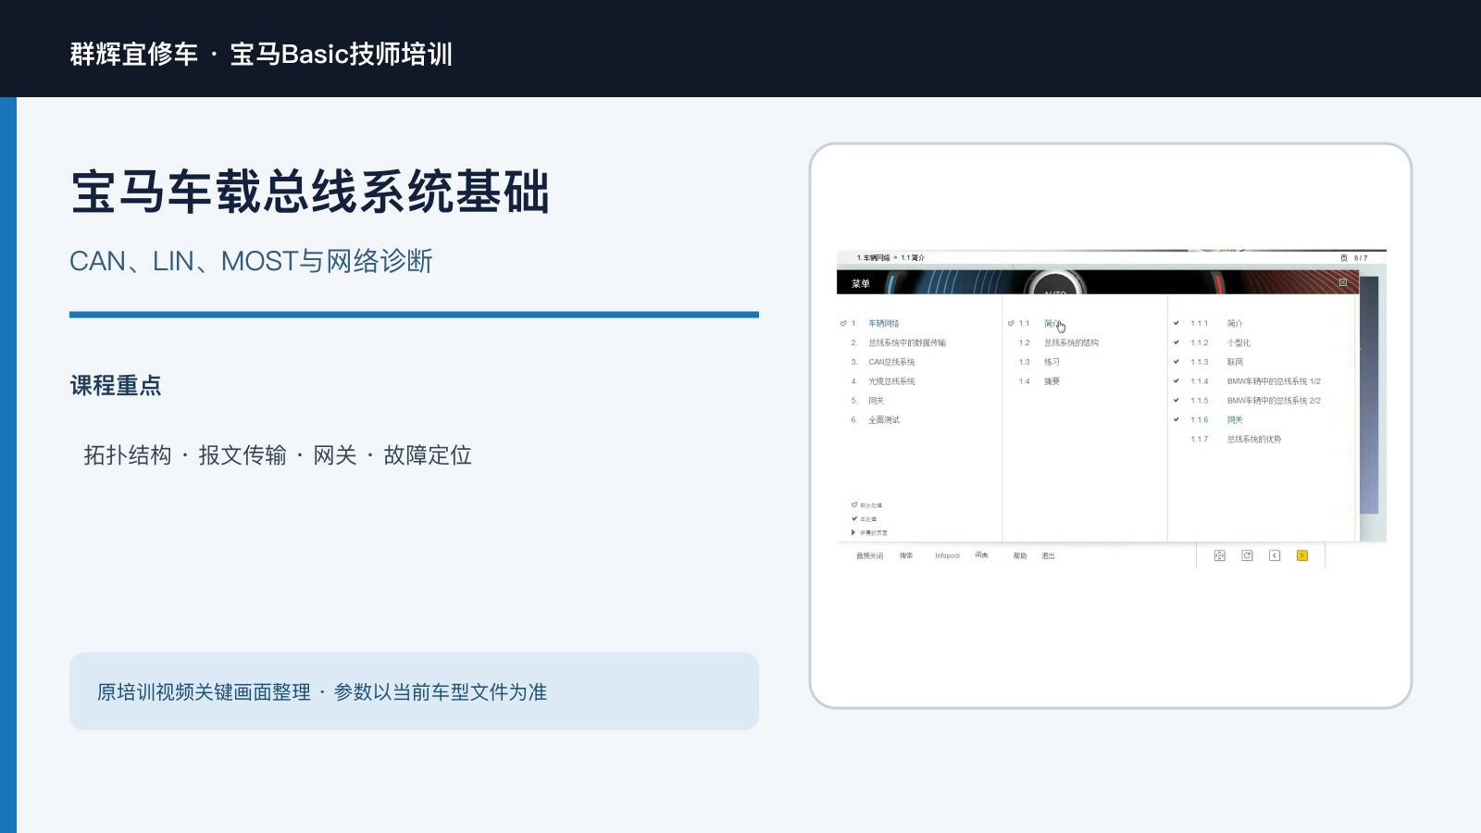Click the 音频关闭 button

click(869, 556)
